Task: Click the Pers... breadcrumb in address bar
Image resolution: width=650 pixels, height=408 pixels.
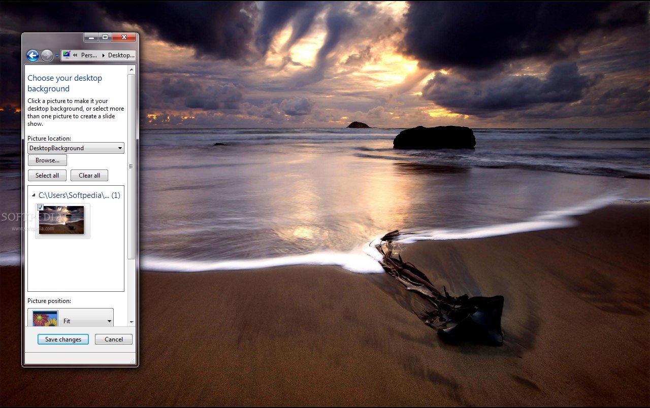Action: [x=89, y=55]
